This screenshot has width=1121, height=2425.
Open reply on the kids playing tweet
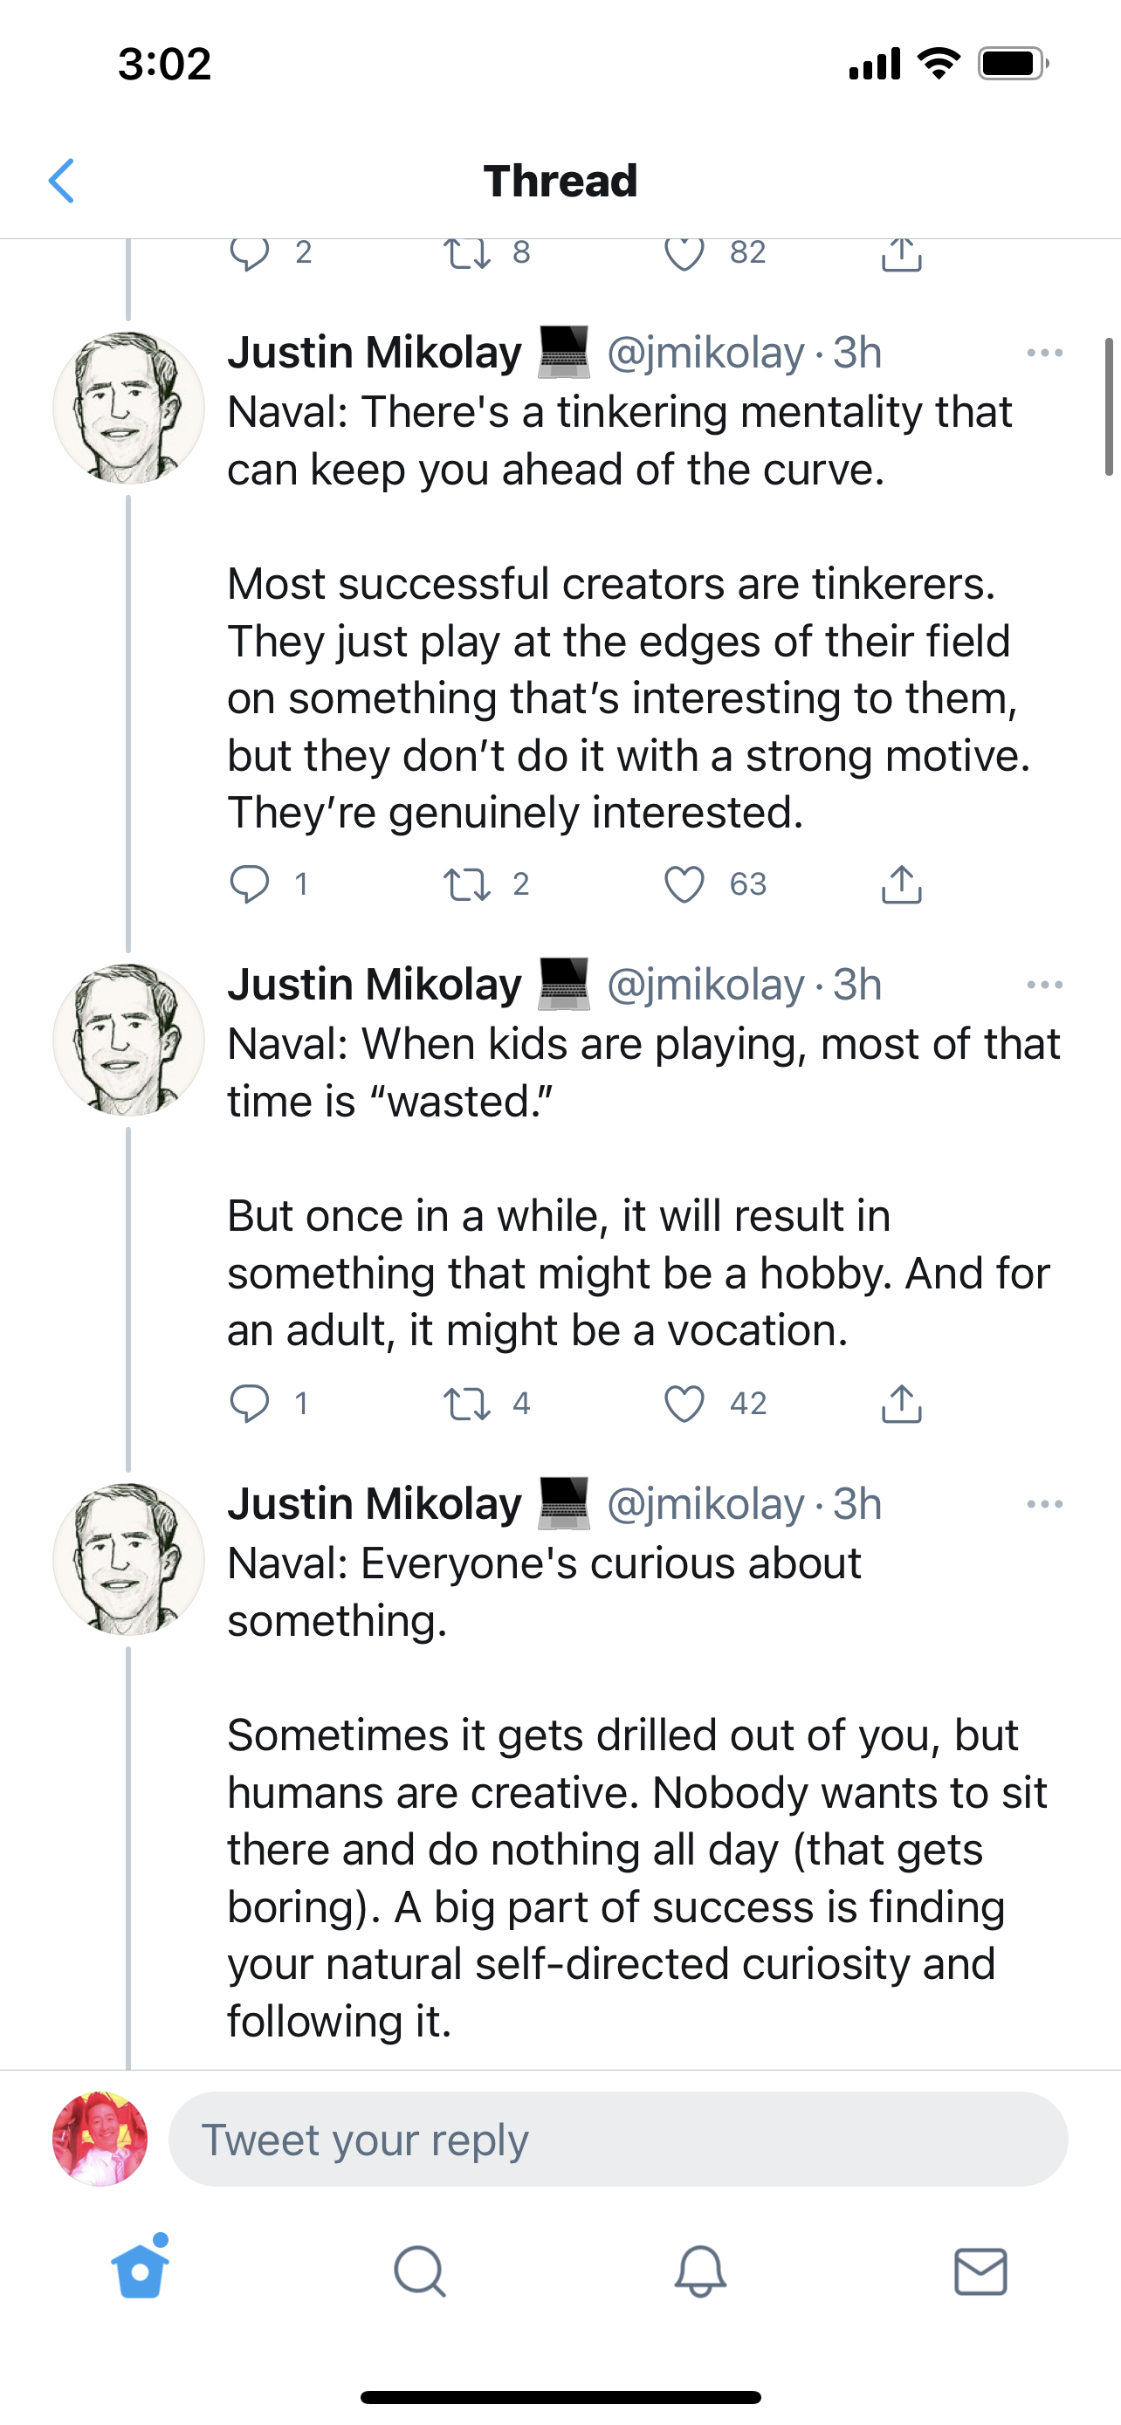point(251,1404)
